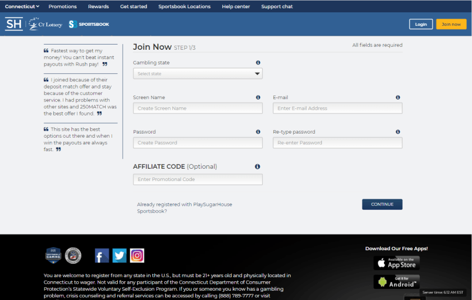The image size is (472, 300).
Task: Open the Facebook icon in footer
Action: (102, 255)
